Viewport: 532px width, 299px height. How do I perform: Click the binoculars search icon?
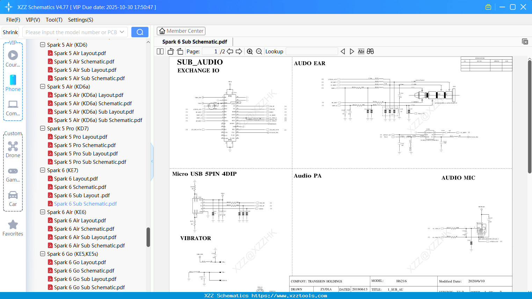(x=370, y=51)
